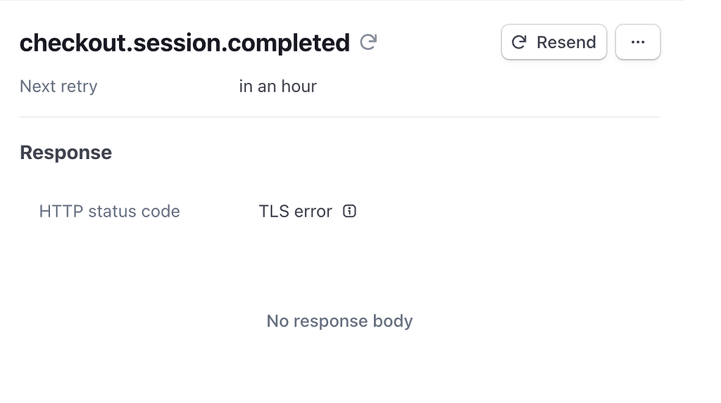Screen dimensions: 721x403
Task: Click the circular arrow icon inside Resend
Action: (519, 42)
